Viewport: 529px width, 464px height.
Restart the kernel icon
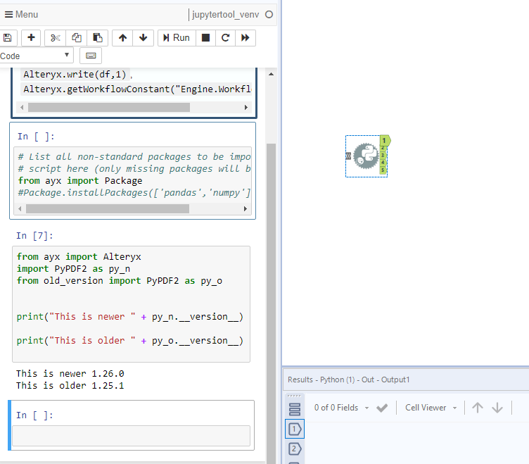point(225,38)
